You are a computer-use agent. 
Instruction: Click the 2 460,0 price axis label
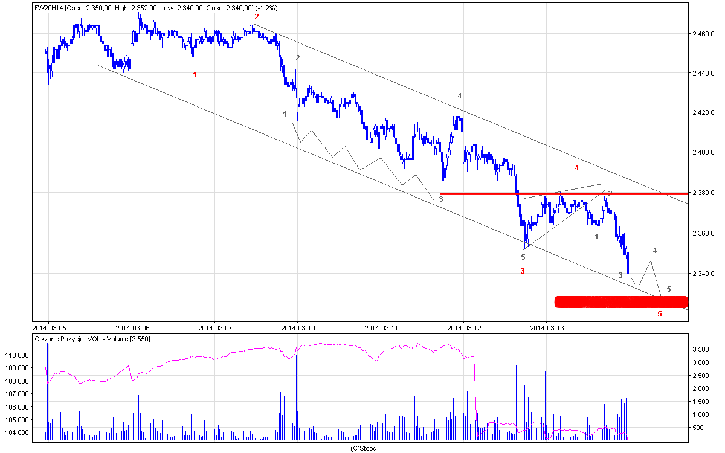click(x=705, y=34)
